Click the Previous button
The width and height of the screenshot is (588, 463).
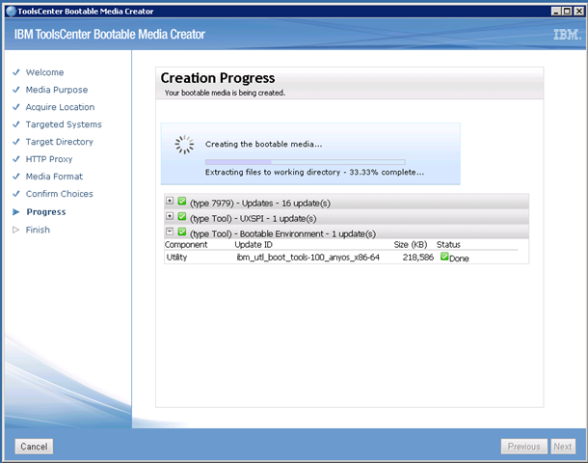(x=524, y=447)
